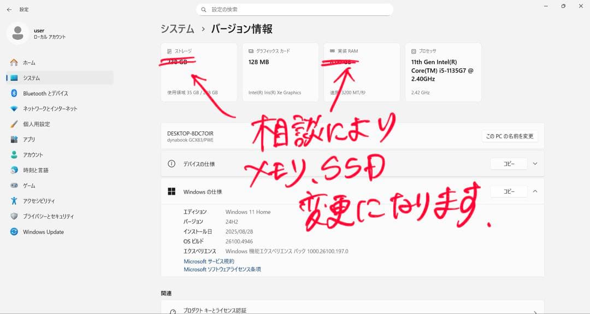Image resolution: width=590 pixels, height=314 pixels.
Task: Click the network Wi-Fi icon
Action: point(14,108)
